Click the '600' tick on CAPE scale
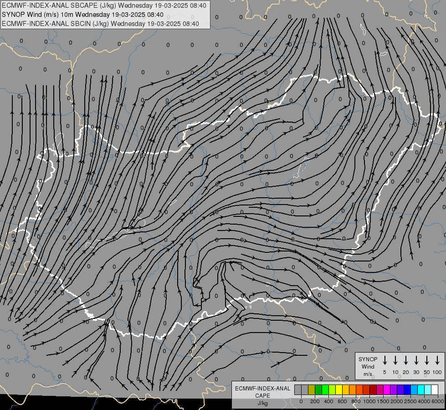Screen dimensions: 446x410 tap(342, 401)
